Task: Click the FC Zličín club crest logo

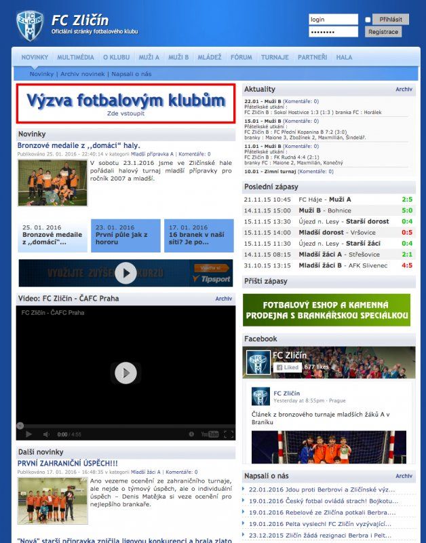Action: point(29,25)
